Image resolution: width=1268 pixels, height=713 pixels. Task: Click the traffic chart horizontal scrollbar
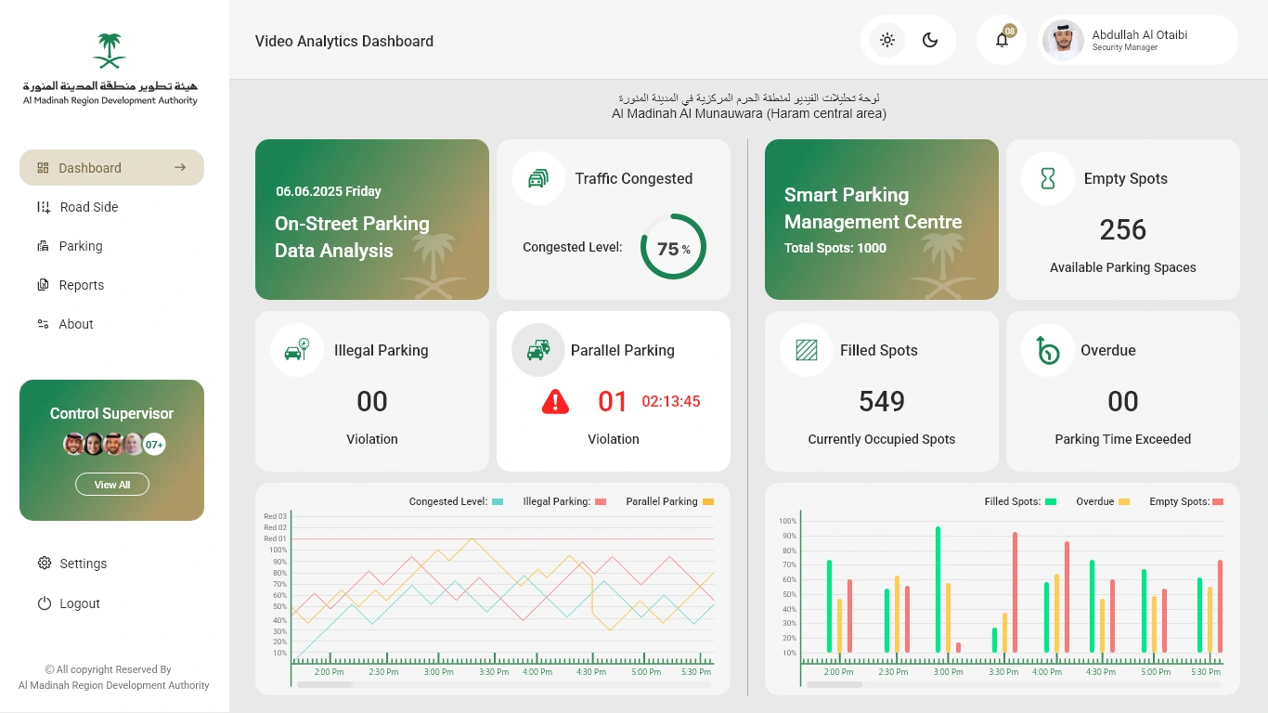pos(503,684)
